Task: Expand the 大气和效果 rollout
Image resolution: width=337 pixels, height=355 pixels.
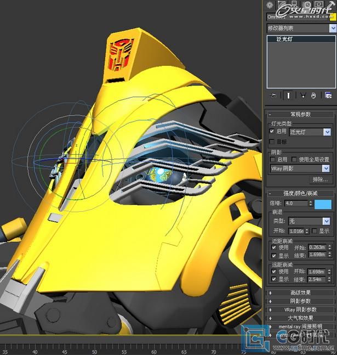Action: [300, 318]
